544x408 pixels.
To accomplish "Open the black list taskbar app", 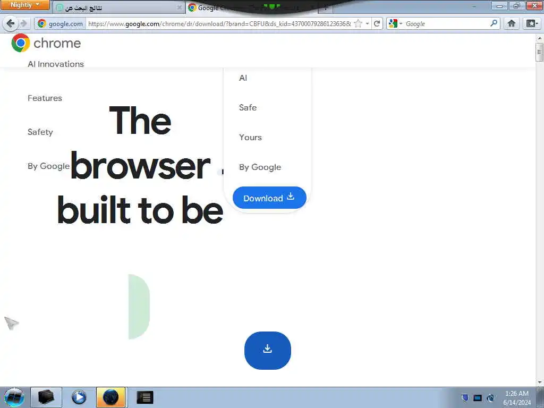I will click(144, 397).
